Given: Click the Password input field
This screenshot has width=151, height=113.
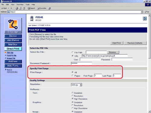Looking at the screenshot, I should (x=122, y=59).
